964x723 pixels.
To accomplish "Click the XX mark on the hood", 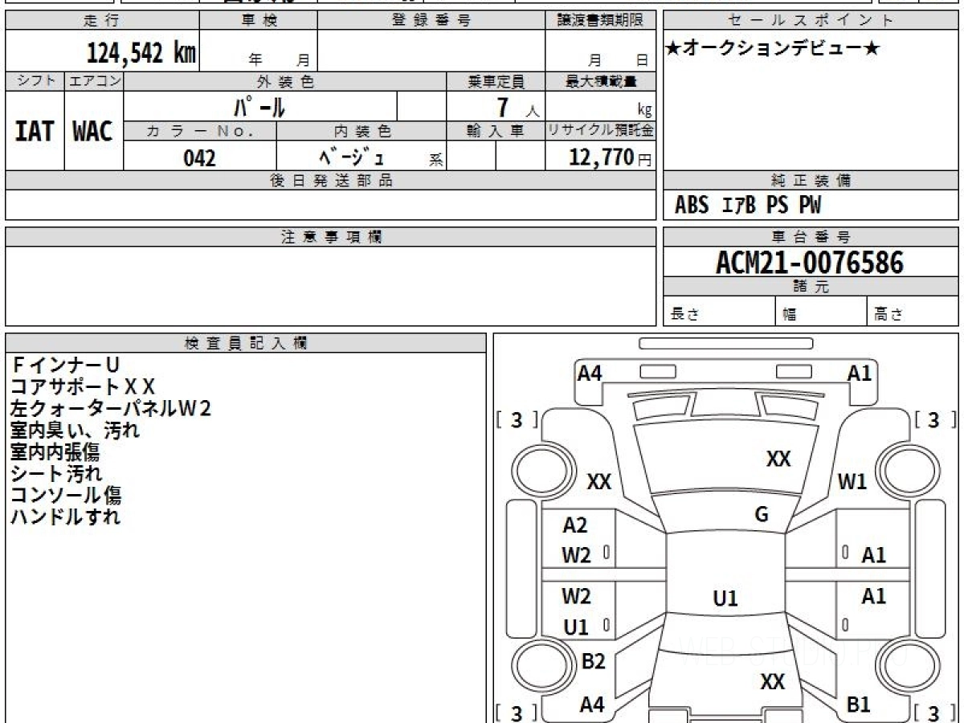I will [778, 459].
